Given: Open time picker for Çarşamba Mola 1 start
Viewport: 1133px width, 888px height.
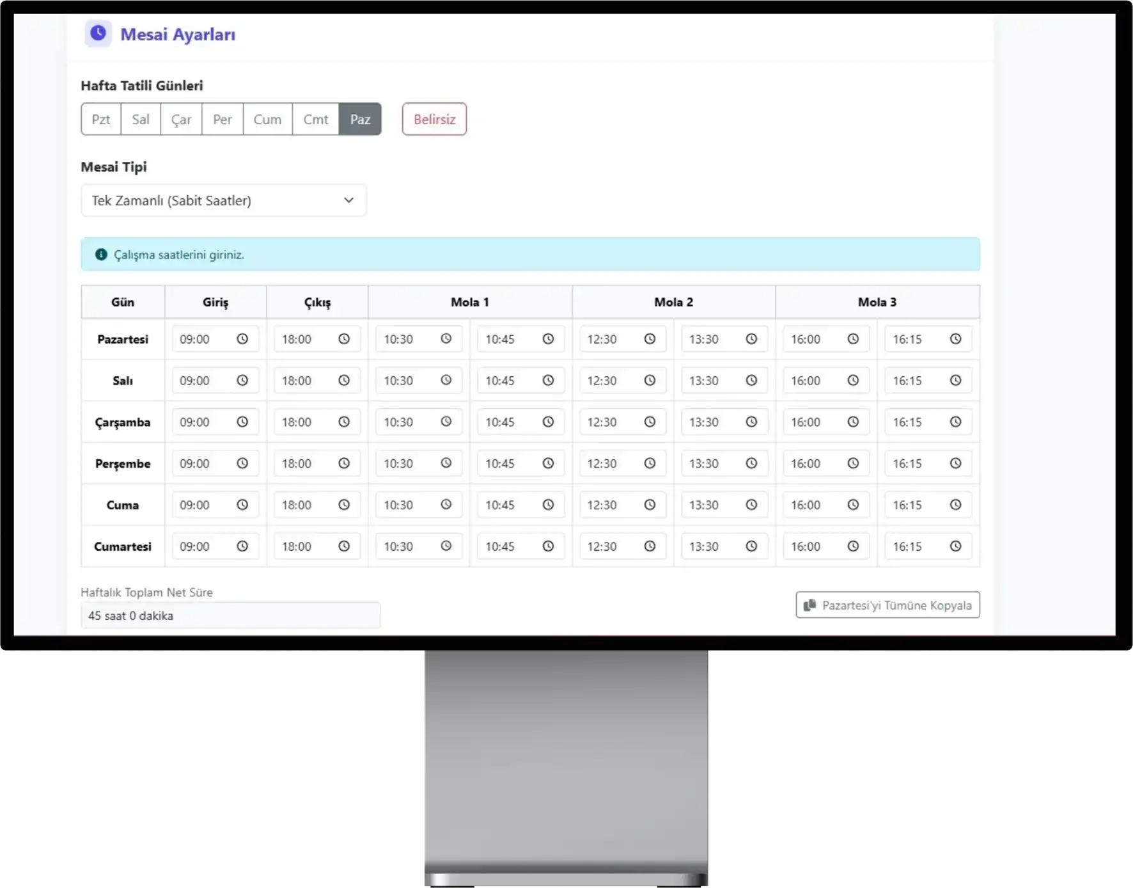Looking at the screenshot, I should point(446,422).
